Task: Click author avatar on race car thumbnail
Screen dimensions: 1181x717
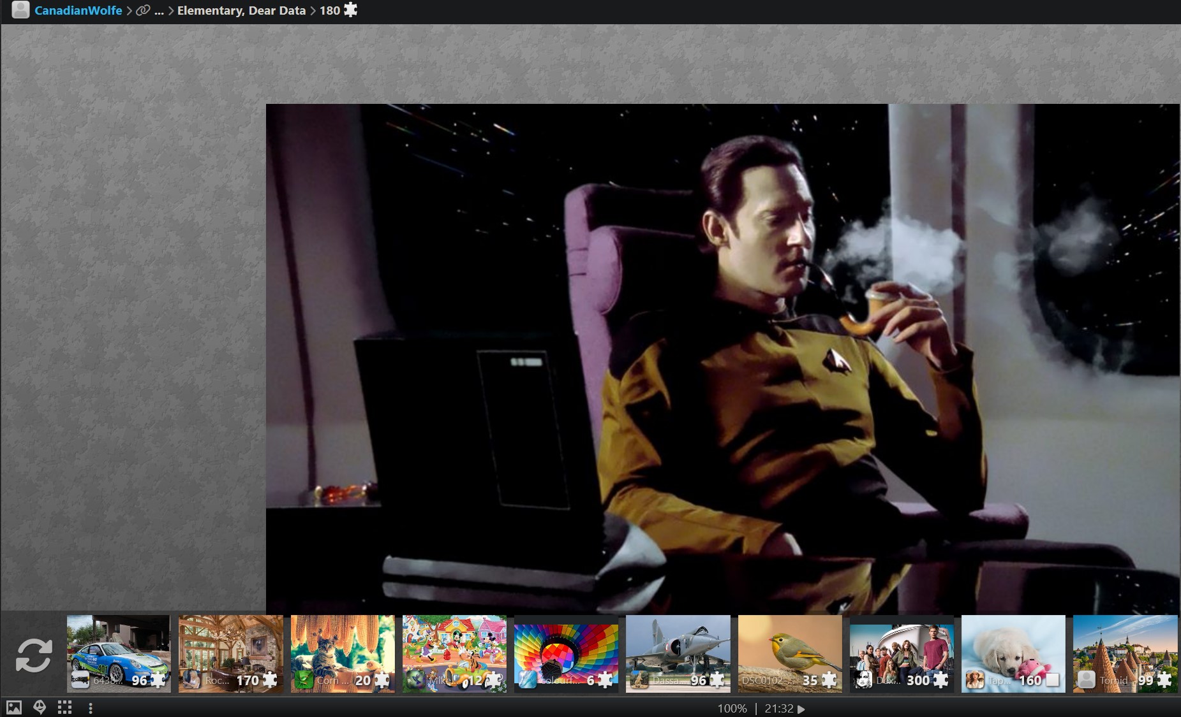Action: tap(80, 680)
